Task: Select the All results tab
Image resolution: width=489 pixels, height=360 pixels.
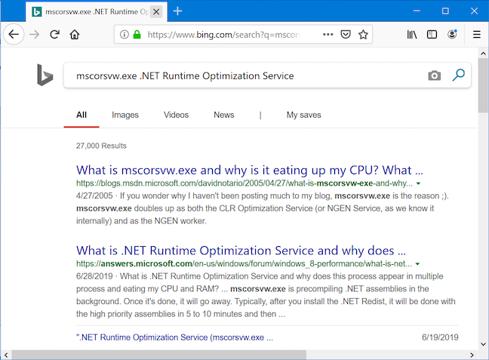Action: point(81,115)
